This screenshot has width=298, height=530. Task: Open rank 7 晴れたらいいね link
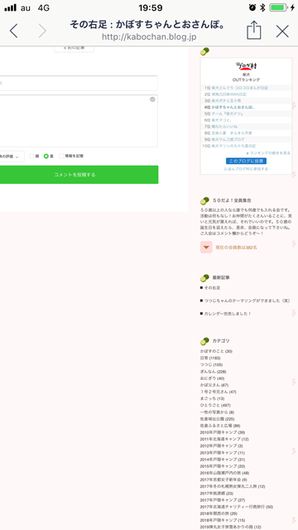[x=224, y=127]
